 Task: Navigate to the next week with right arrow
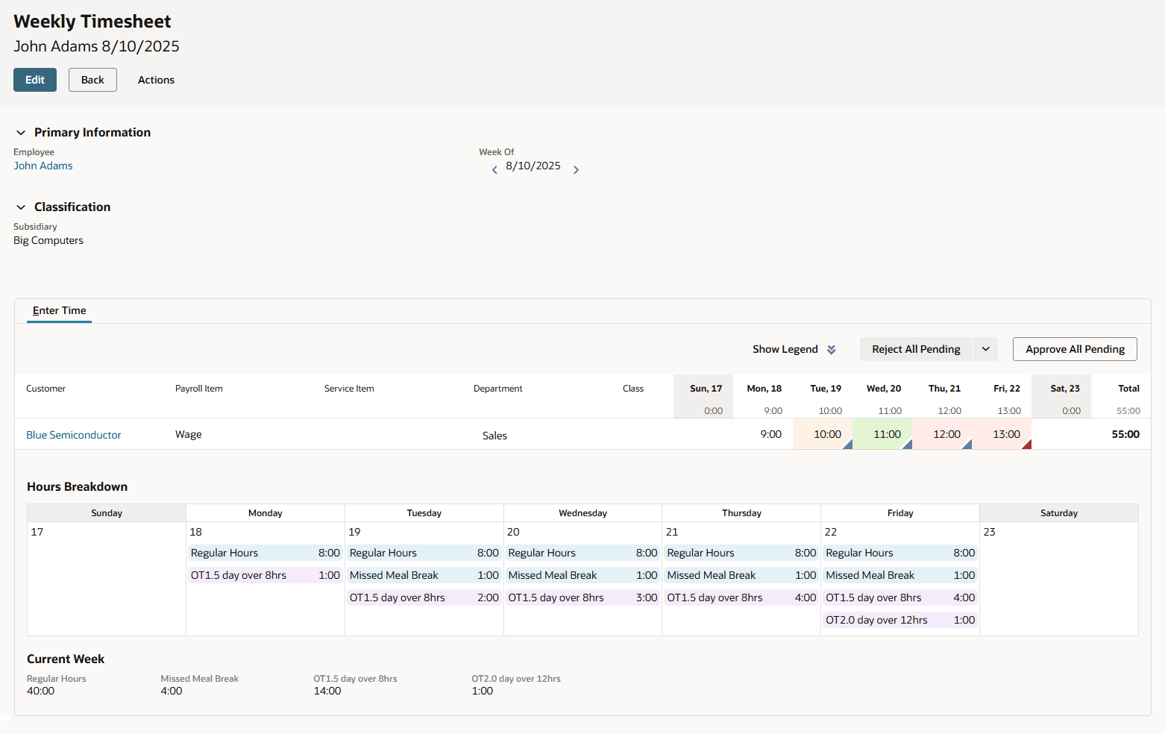point(576,169)
